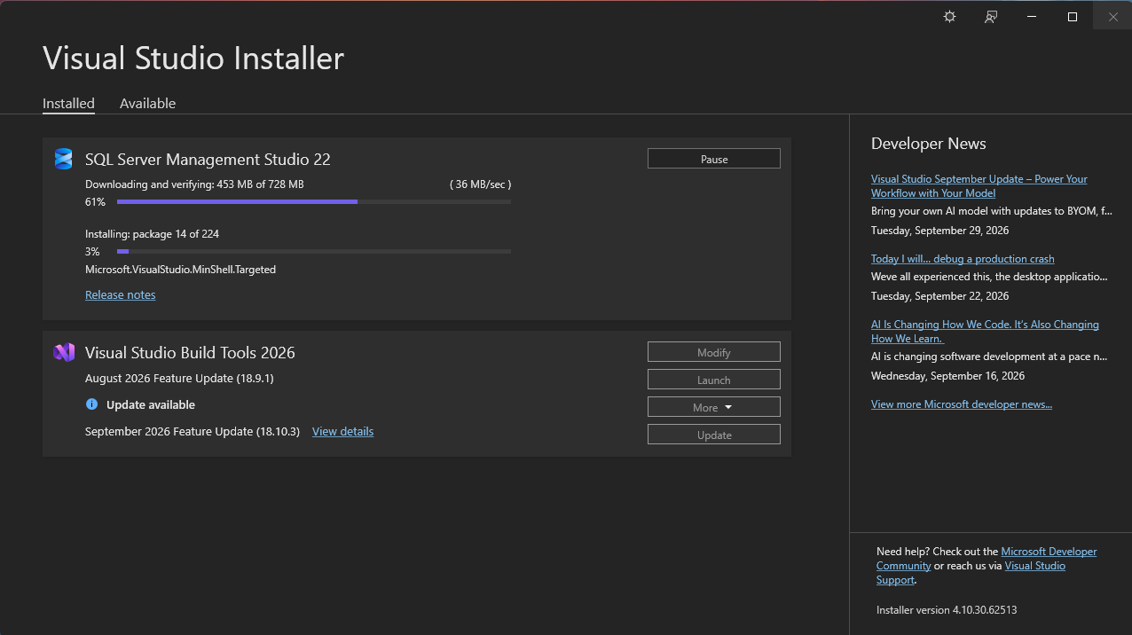Screen dimensions: 1132x635
Task: Minimize the Visual Studio Installer window
Action: [1032, 17]
